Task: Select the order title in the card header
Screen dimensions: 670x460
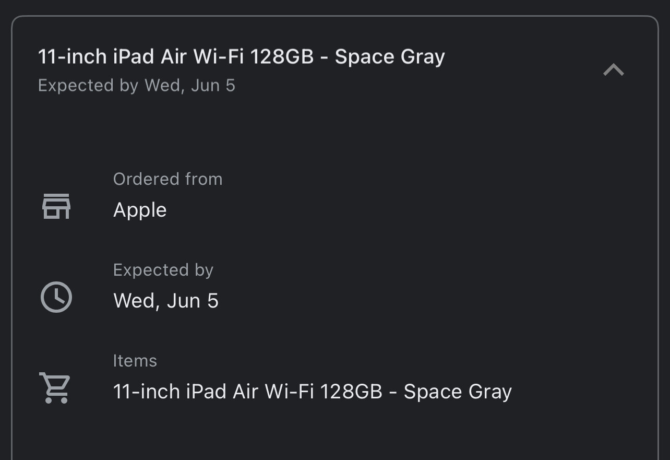Action: (x=241, y=56)
